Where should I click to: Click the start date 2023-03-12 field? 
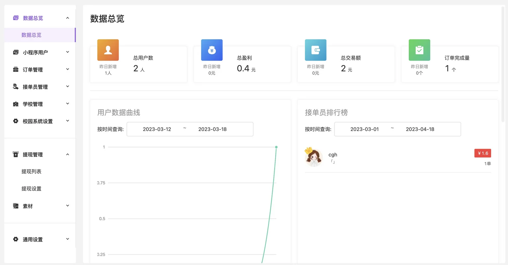(x=157, y=129)
